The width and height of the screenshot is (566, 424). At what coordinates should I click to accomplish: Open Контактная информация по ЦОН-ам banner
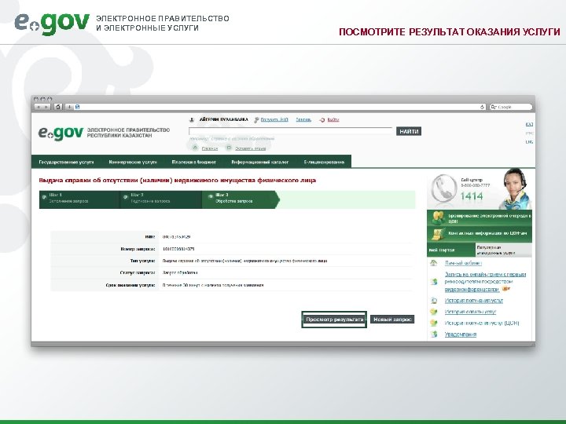(480, 234)
